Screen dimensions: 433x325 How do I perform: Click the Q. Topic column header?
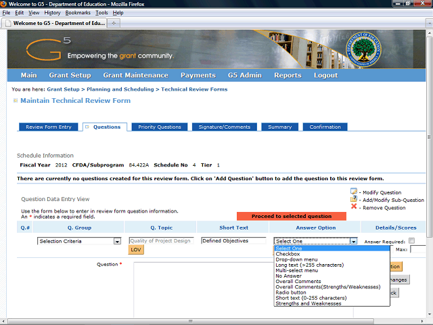[161, 227]
